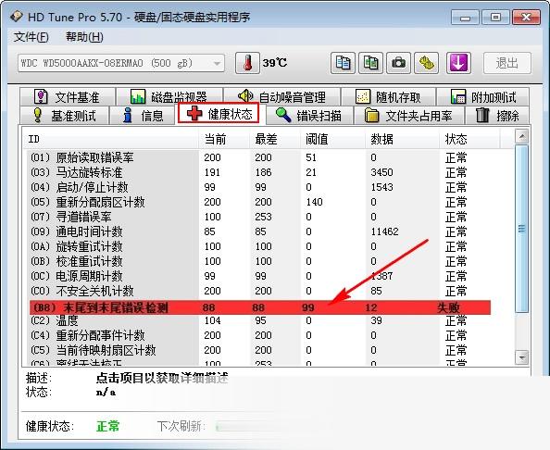Click the 退出 button

coord(507,63)
